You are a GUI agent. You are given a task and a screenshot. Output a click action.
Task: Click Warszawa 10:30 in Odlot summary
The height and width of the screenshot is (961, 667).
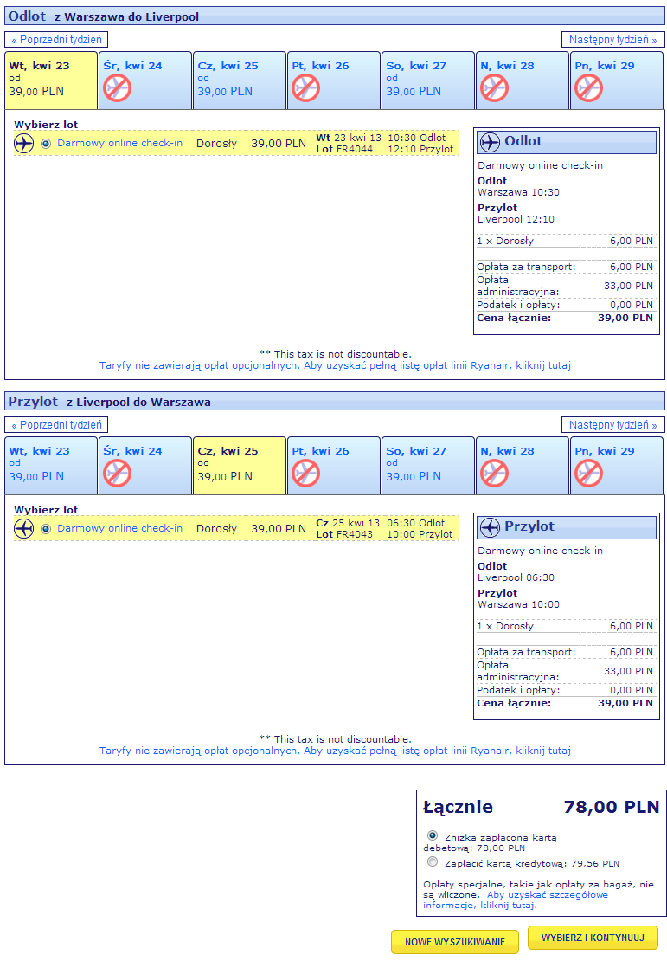pos(518,192)
